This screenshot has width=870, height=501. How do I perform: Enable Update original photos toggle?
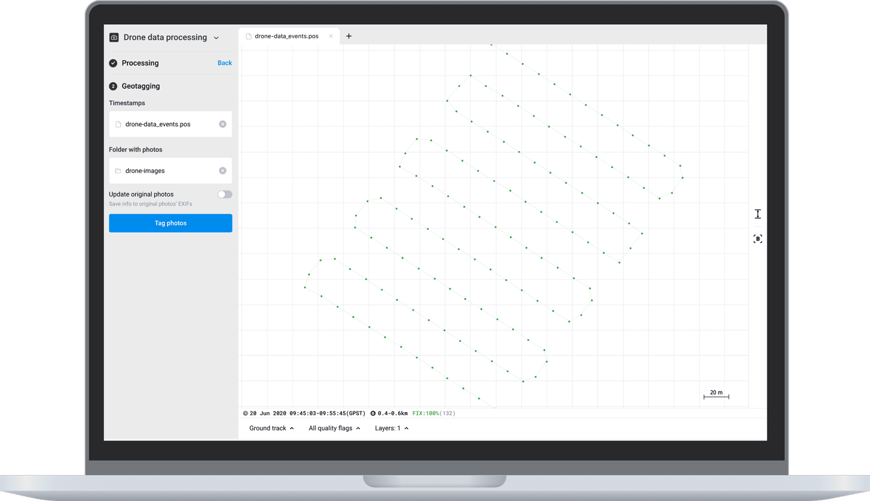pyautogui.click(x=225, y=195)
